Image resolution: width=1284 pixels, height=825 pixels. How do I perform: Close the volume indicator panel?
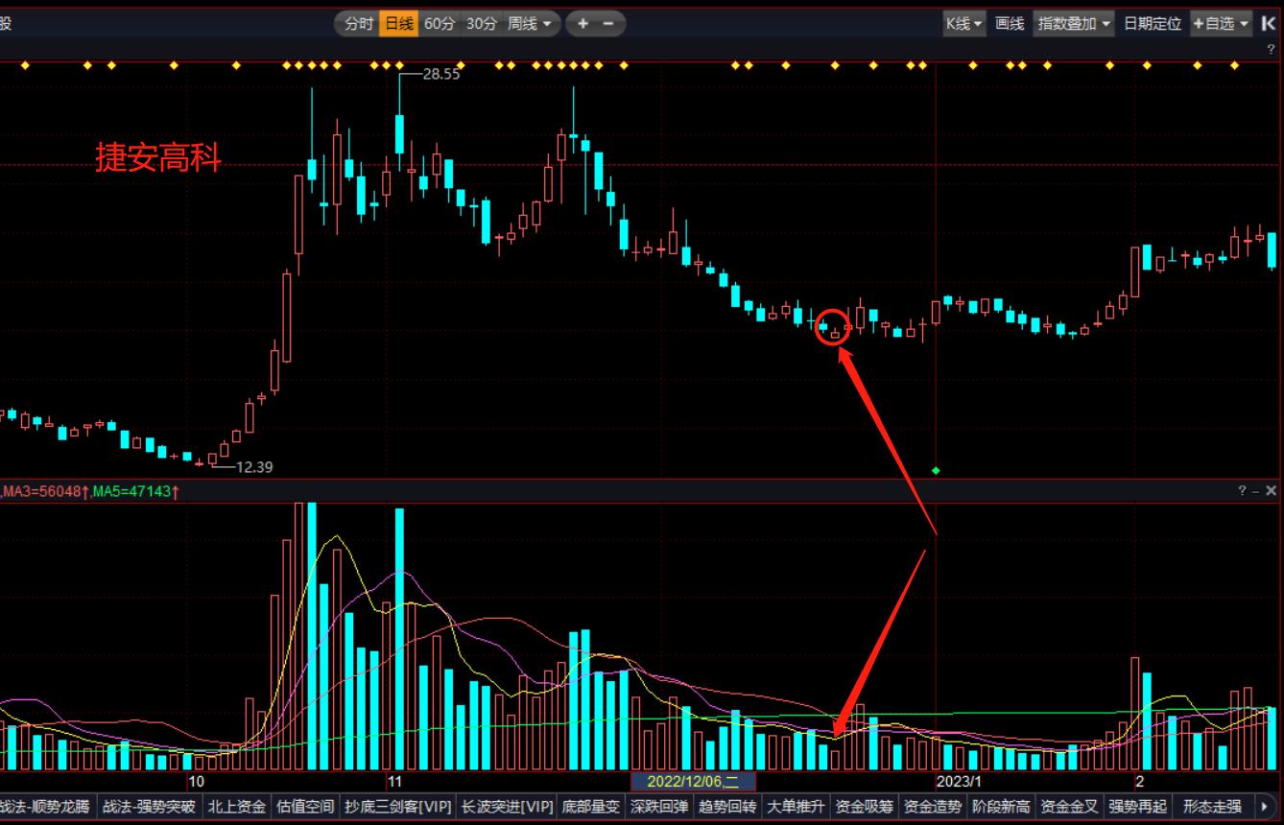click(x=1272, y=491)
